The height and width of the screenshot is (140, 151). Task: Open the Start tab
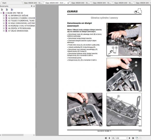coord(4,3)
